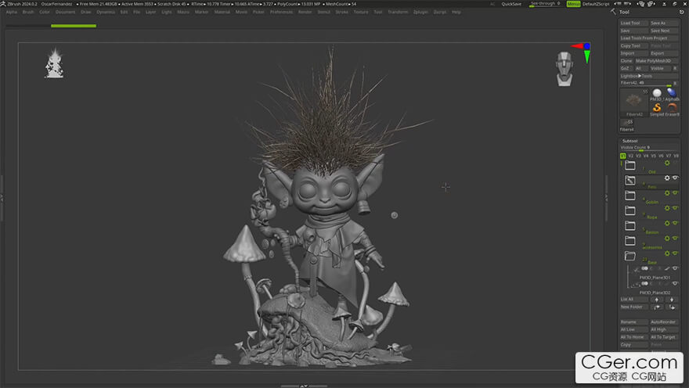Screen dimensions: 689x388
Task: Open settings gear for Base folder
Action: pyautogui.click(x=667, y=253)
